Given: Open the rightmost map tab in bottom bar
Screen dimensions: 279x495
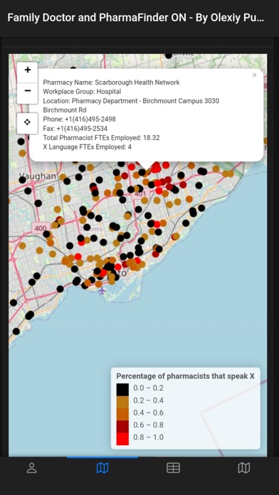Looking at the screenshot, I should [243, 468].
